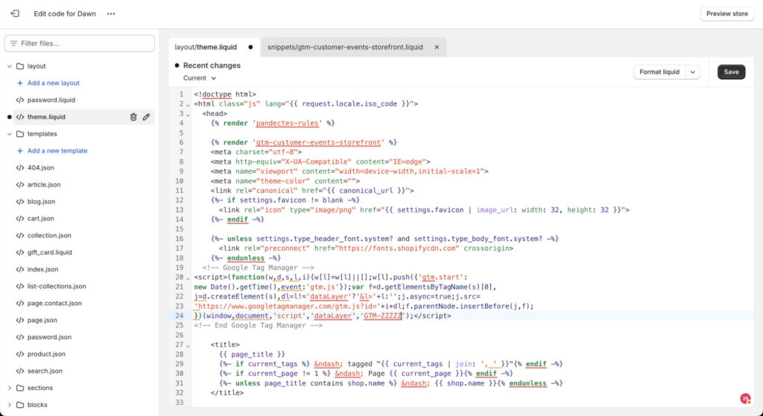The image size is (763, 416).
Task: Open the three-dot more actions menu
Action: click(111, 13)
